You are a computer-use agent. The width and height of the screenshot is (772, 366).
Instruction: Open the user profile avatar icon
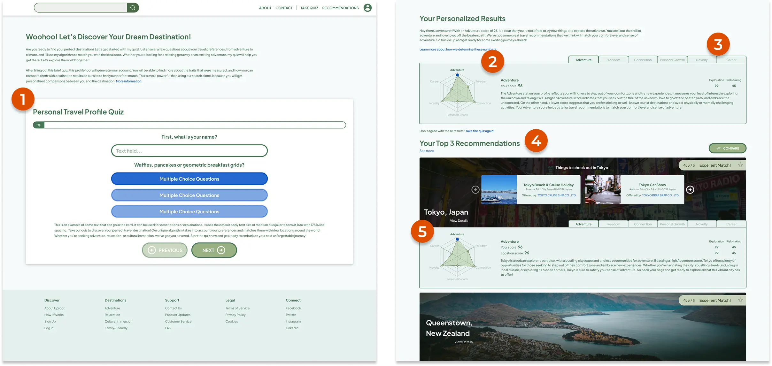click(x=367, y=8)
